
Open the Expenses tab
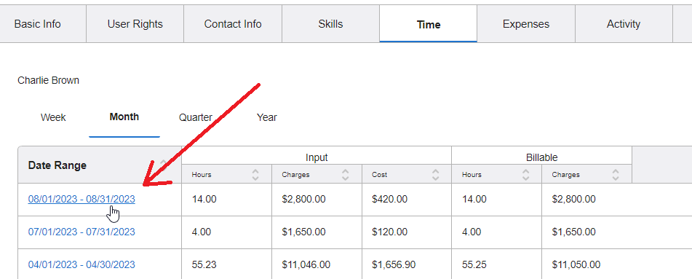(526, 24)
